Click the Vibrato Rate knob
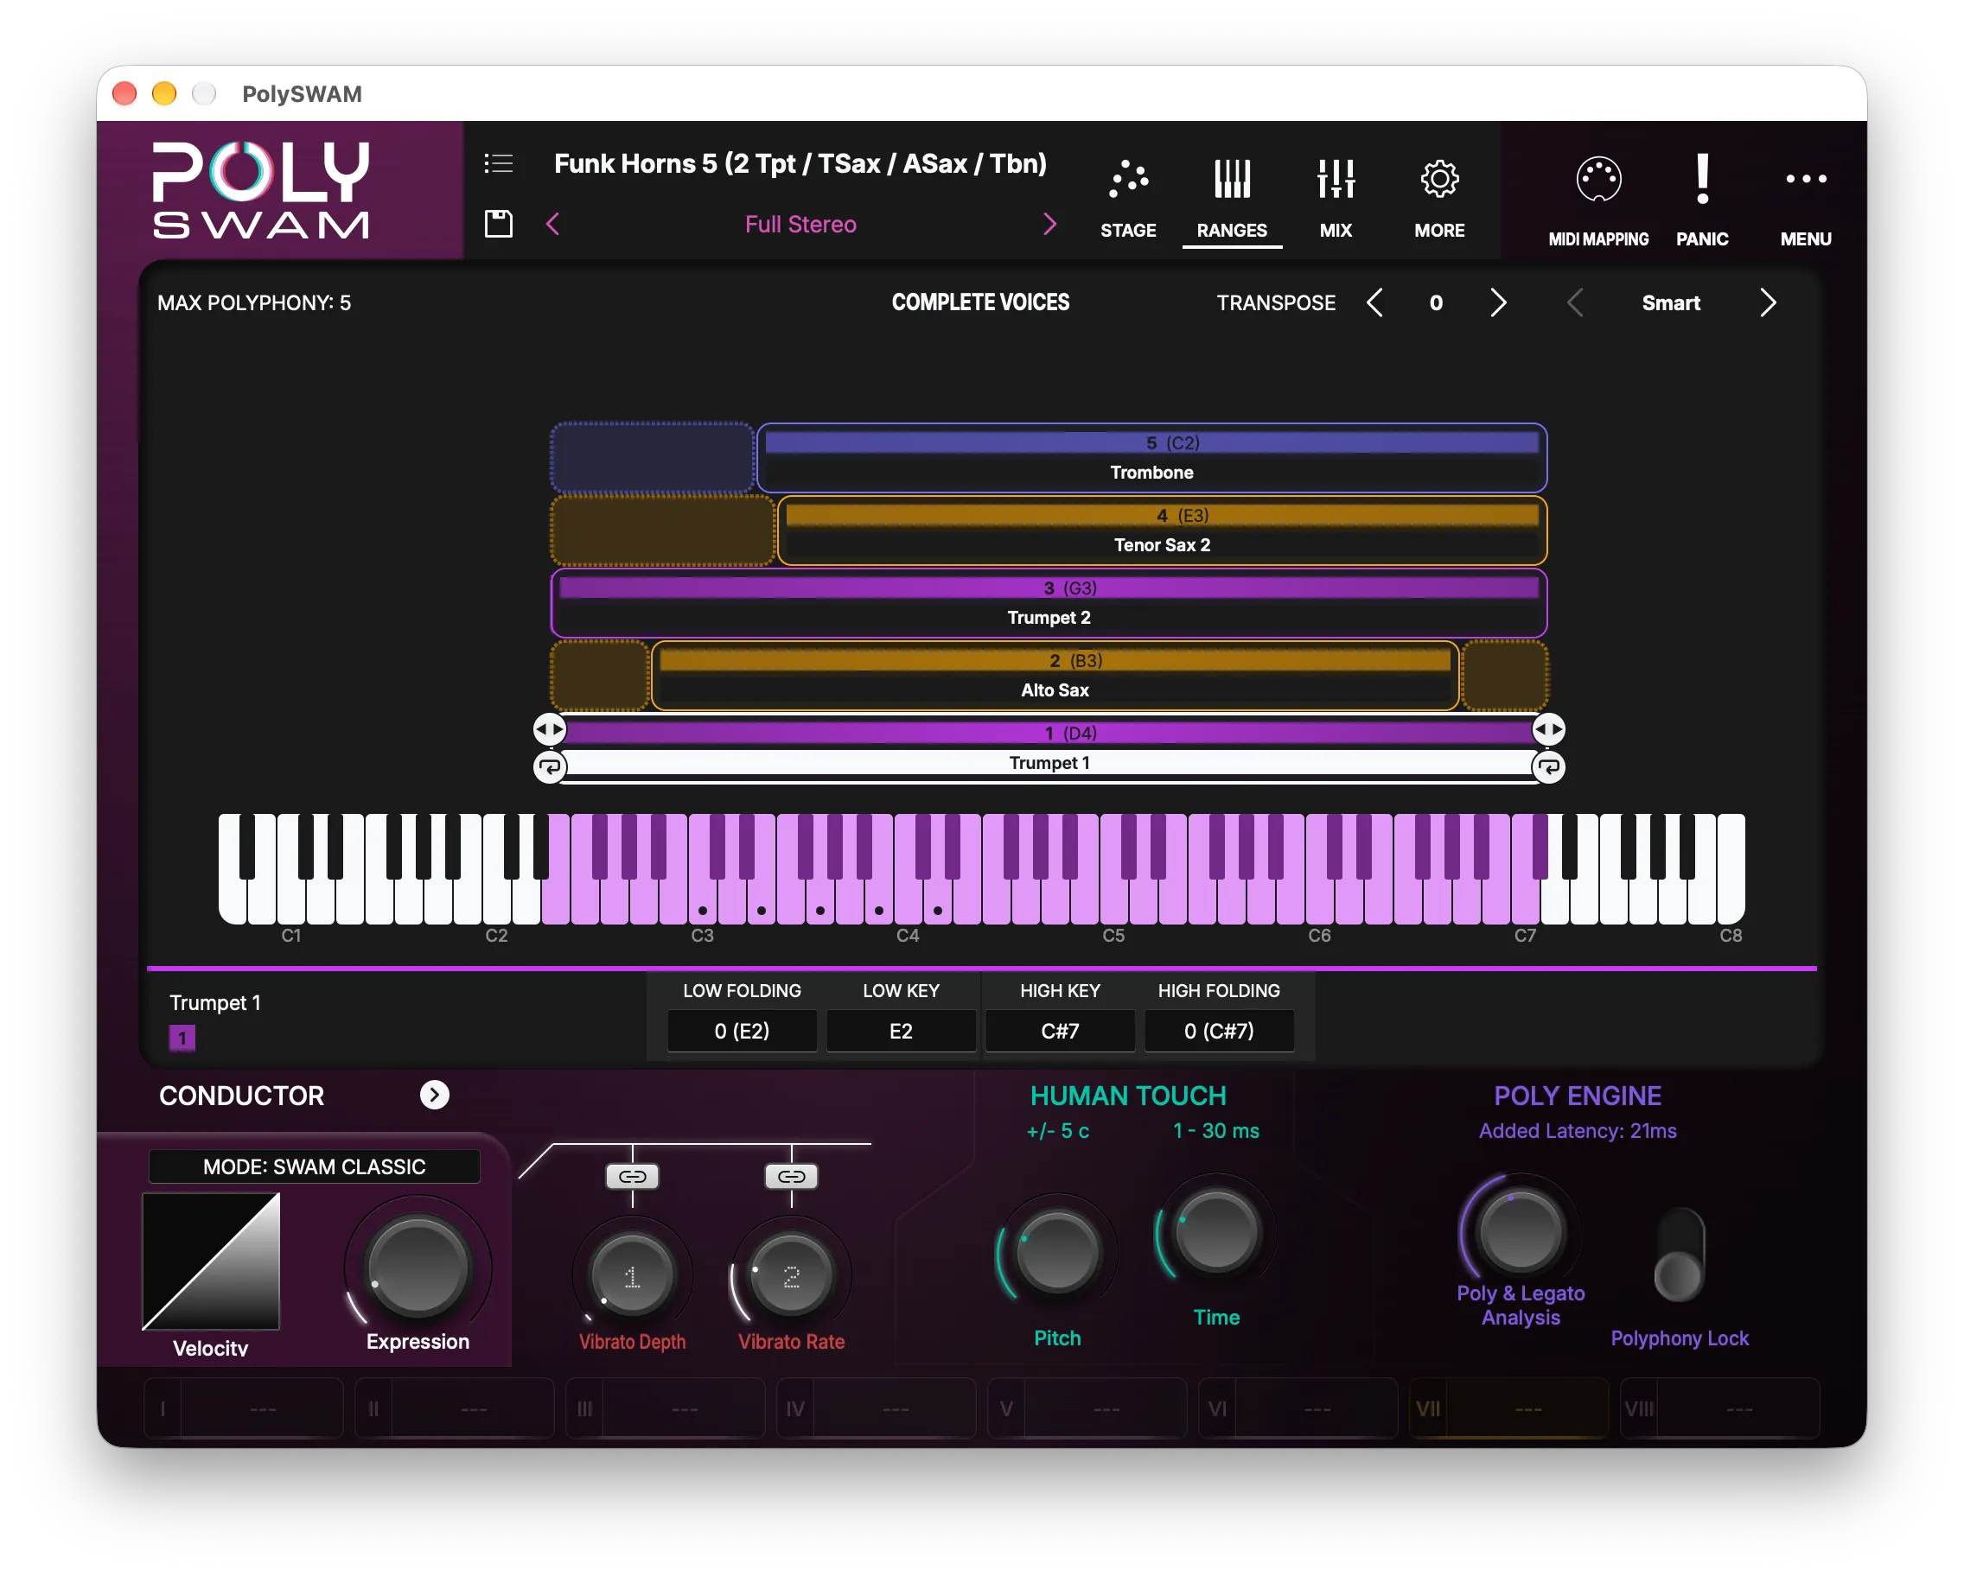Viewport: 1964px width, 1576px height. (792, 1274)
